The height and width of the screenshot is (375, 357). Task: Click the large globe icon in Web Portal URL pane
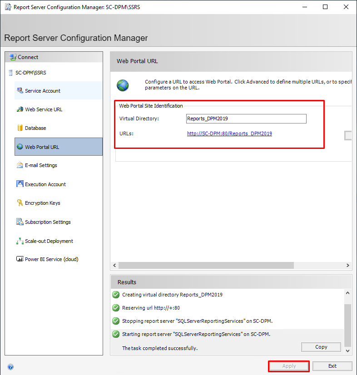coord(123,85)
